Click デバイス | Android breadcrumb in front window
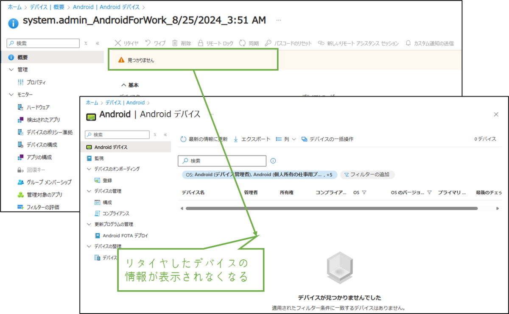 [125, 103]
